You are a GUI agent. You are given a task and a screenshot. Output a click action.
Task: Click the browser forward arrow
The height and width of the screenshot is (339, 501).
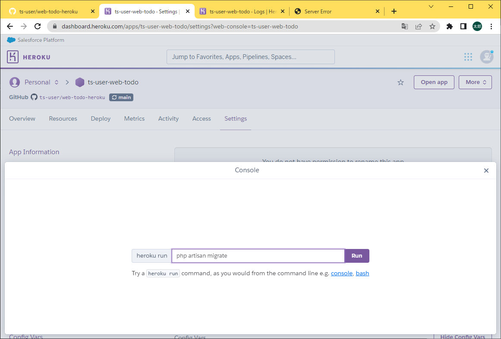[x=24, y=26]
